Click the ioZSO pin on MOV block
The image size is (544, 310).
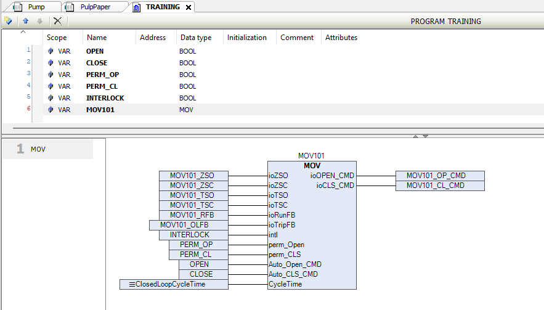tap(278, 176)
